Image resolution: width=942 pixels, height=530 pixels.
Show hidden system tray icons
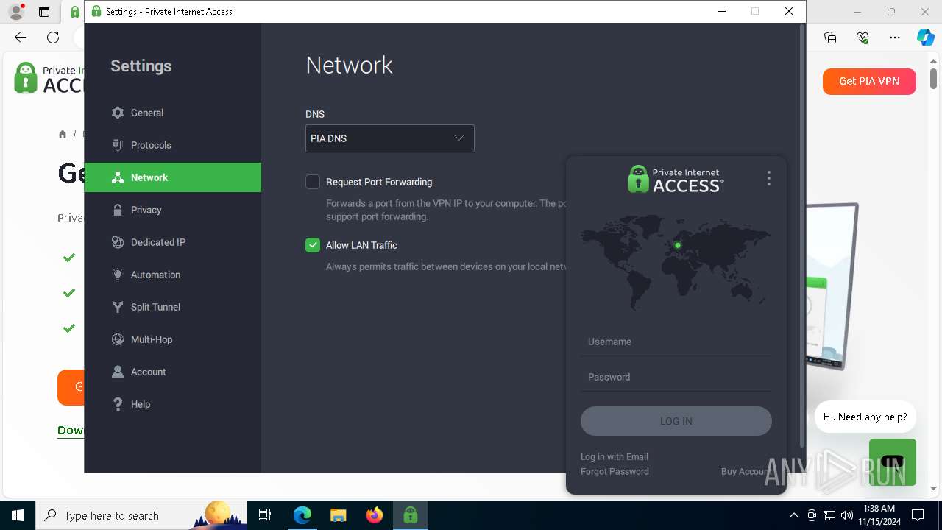click(793, 515)
